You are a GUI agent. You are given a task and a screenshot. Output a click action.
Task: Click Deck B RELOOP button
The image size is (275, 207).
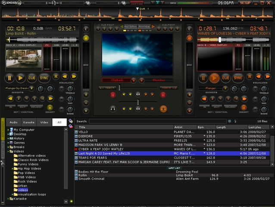[x=230, y=107]
